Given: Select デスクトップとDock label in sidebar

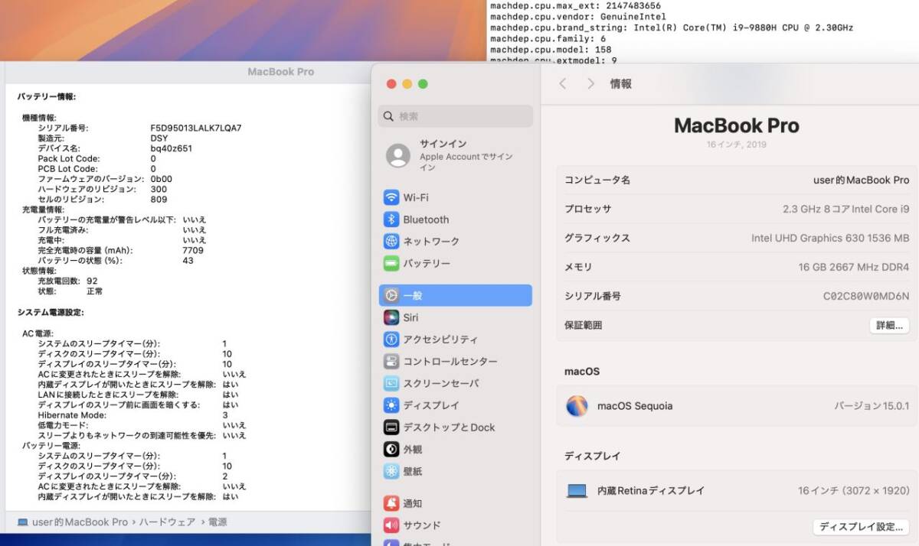Looking at the screenshot, I should pos(450,427).
